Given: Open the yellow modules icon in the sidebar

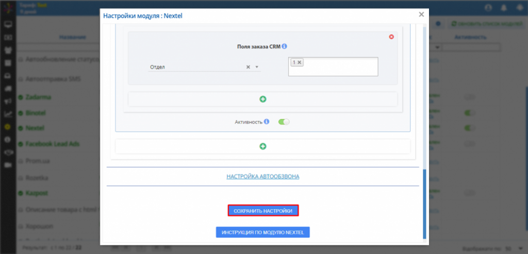Looking at the screenshot, I should click(x=8, y=127).
